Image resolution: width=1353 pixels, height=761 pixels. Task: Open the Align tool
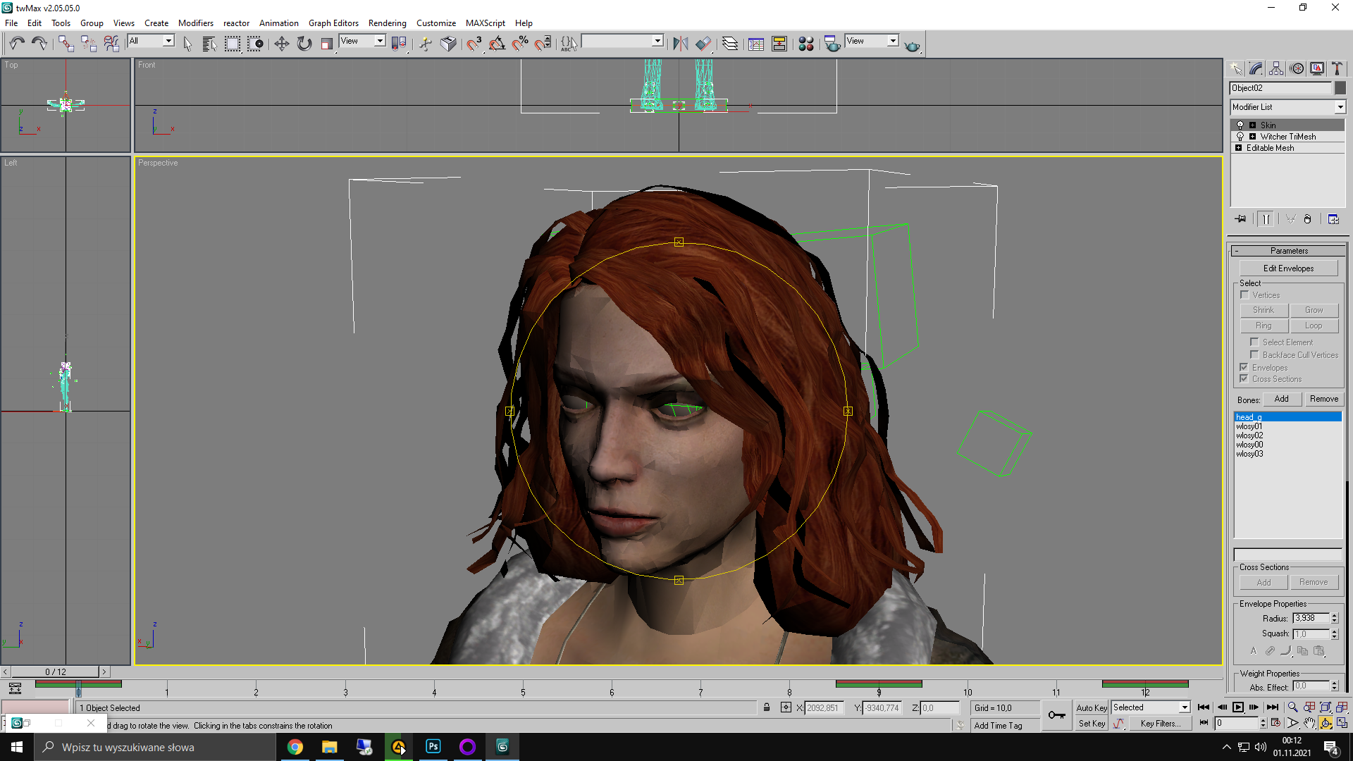(x=703, y=44)
